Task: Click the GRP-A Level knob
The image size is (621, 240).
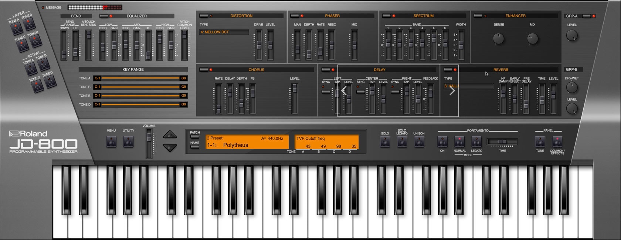Action: pyautogui.click(x=572, y=35)
